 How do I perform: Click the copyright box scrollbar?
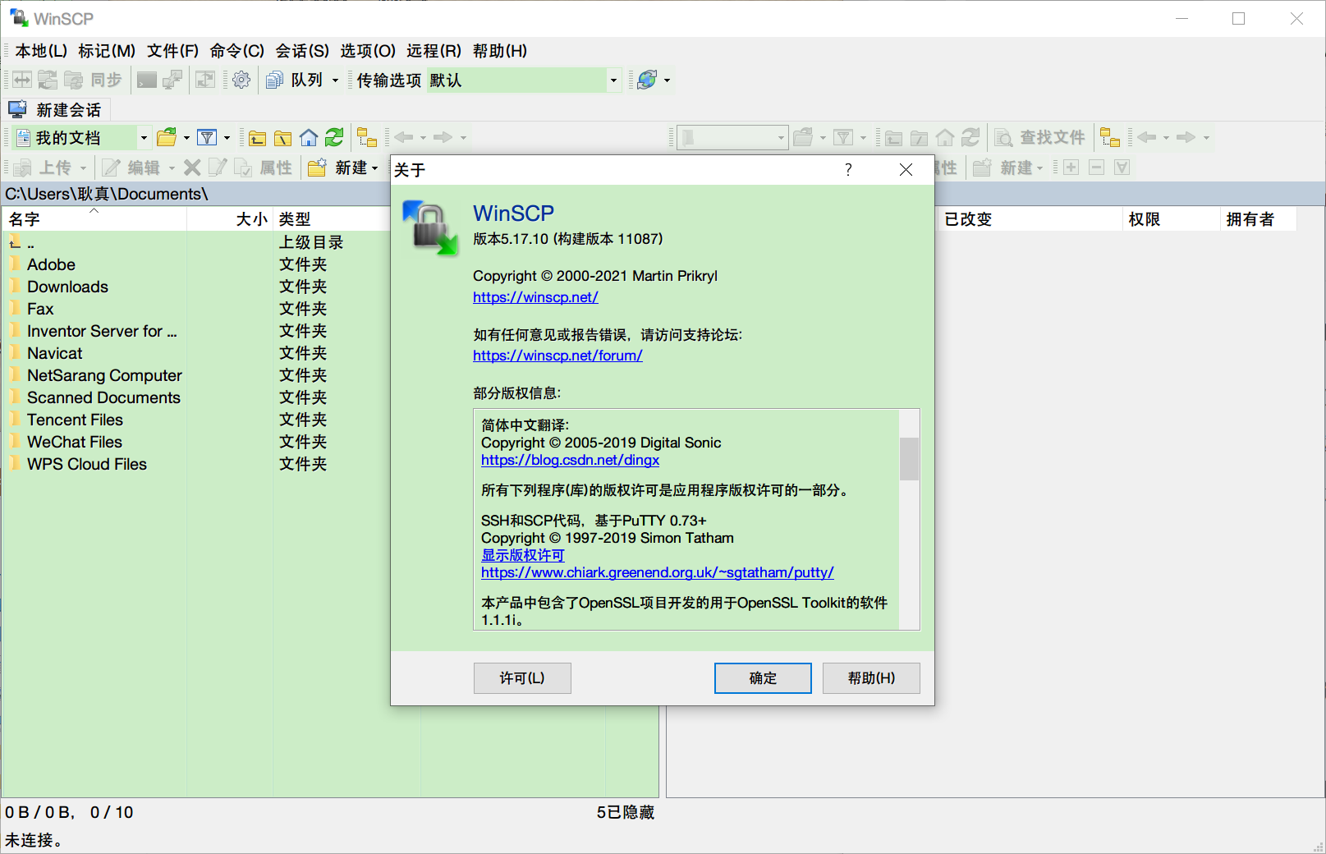click(909, 460)
